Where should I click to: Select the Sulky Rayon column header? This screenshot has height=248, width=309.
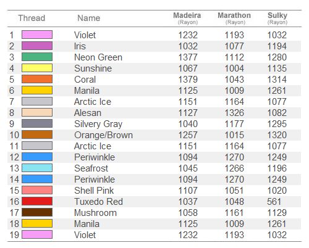(x=277, y=19)
